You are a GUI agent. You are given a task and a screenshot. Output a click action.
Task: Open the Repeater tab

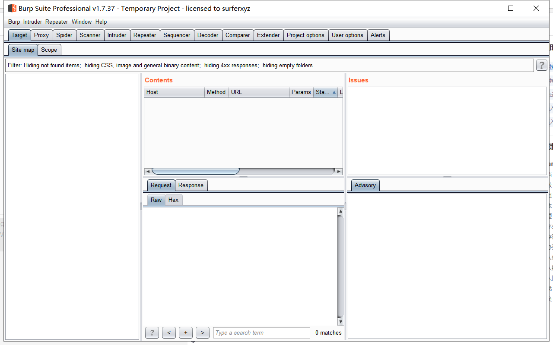145,35
